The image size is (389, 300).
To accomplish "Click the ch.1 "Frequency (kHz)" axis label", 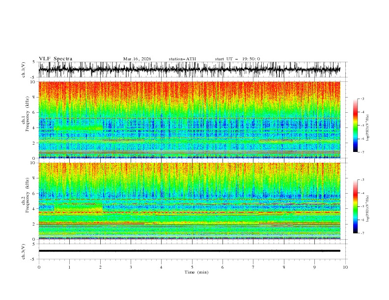I will (28, 114).
